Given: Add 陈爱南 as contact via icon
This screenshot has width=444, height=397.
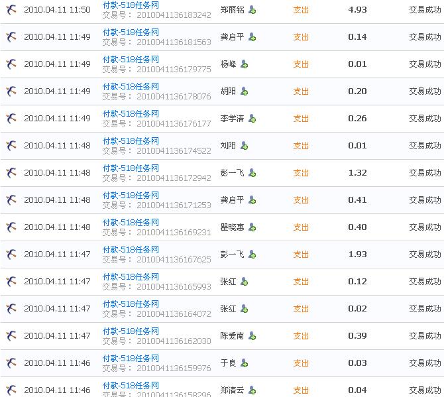Looking at the screenshot, I should click(252, 336).
